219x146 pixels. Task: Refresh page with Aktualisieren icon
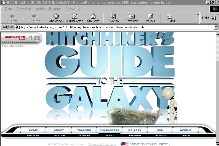[x=74, y=16]
